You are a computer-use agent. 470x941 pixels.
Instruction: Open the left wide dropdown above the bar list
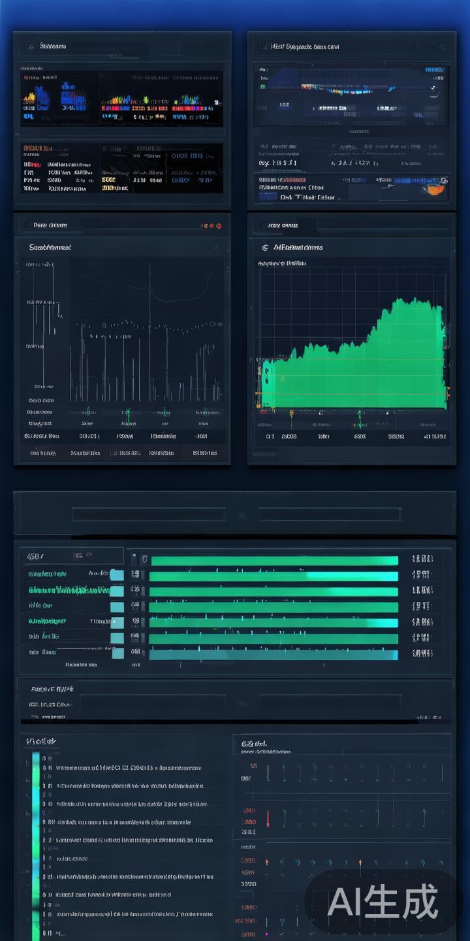point(148,515)
